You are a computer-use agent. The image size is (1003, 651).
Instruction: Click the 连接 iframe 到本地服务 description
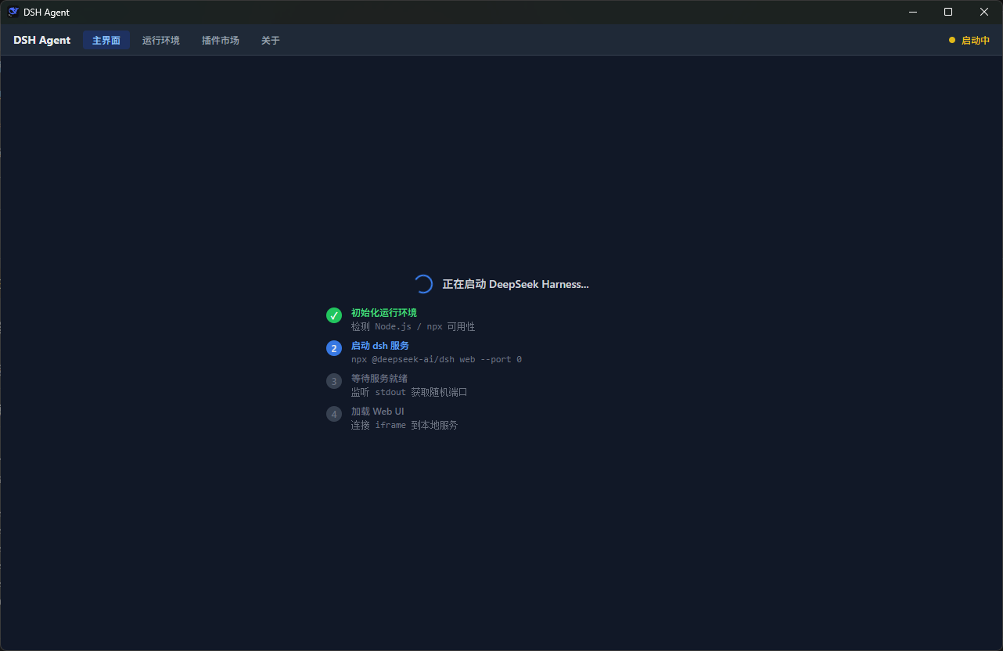[x=404, y=425]
